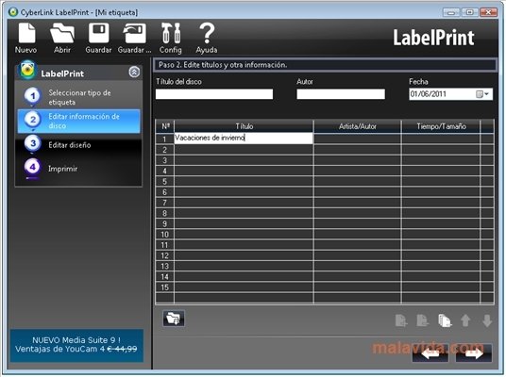Click row number 3
The image size is (506, 377).
(x=165, y=160)
